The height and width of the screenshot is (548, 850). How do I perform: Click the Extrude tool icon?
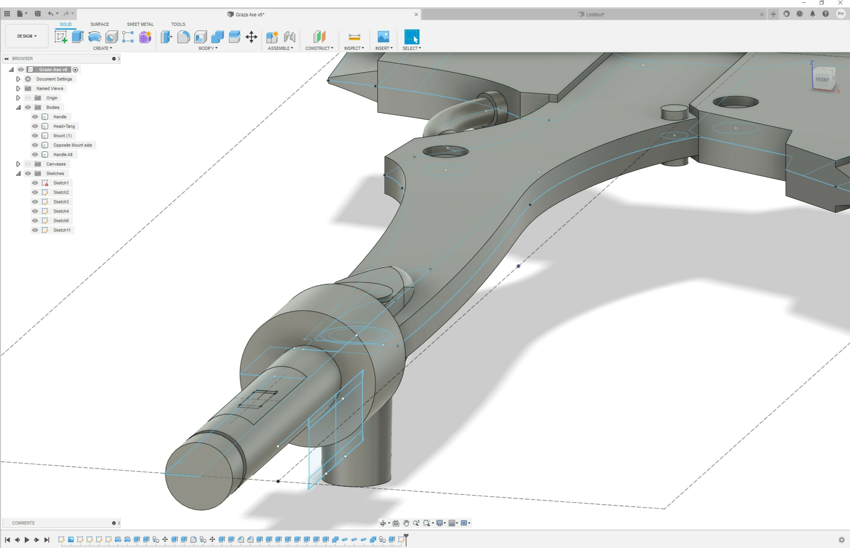[x=78, y=37]
